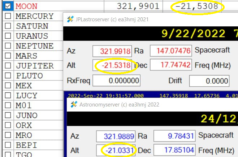The image size is (238, 157).
Task: Check the MEX checkbox
Action: click(8, 86)
